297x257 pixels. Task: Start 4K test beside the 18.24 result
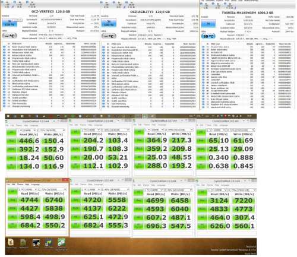(x=11, y=158)
